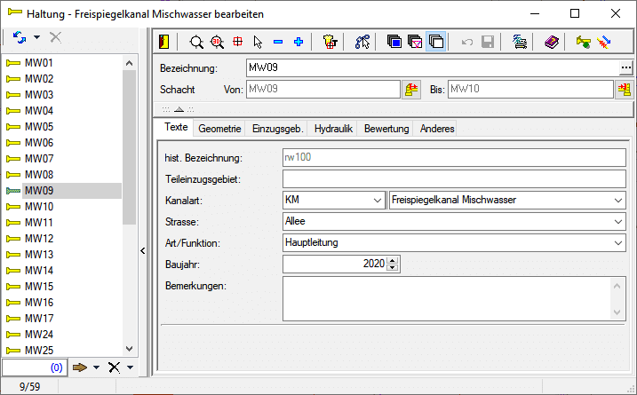Click the exit door icon in toolbar

coord(163,42)
